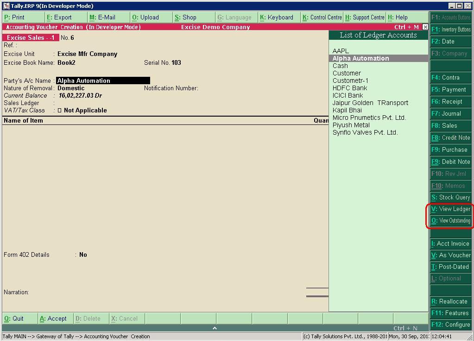This screenshot has width=474, height=341.
Task: Open F12: Configure
Action: coord(450,325)
